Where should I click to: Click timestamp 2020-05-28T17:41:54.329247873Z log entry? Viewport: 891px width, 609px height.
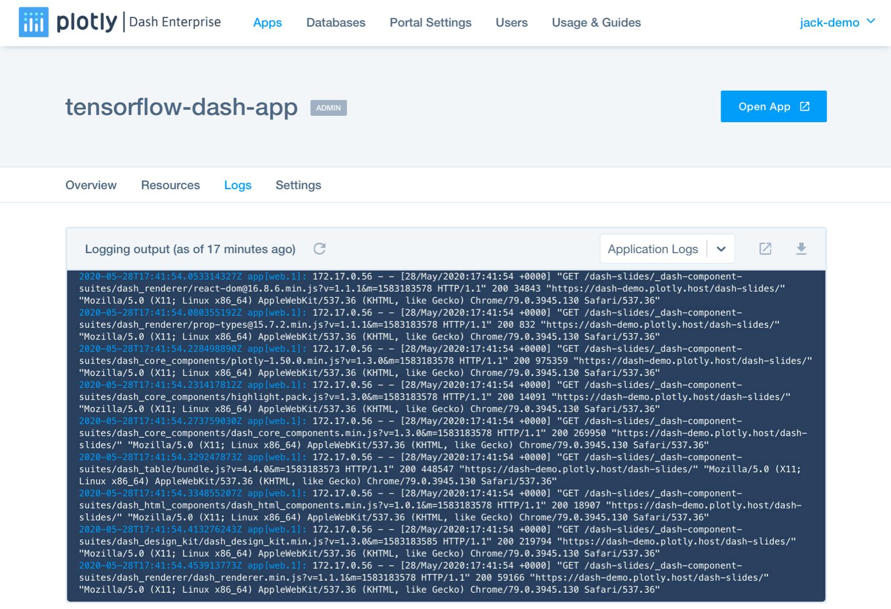pyautogui.click(x=161, y=457)
